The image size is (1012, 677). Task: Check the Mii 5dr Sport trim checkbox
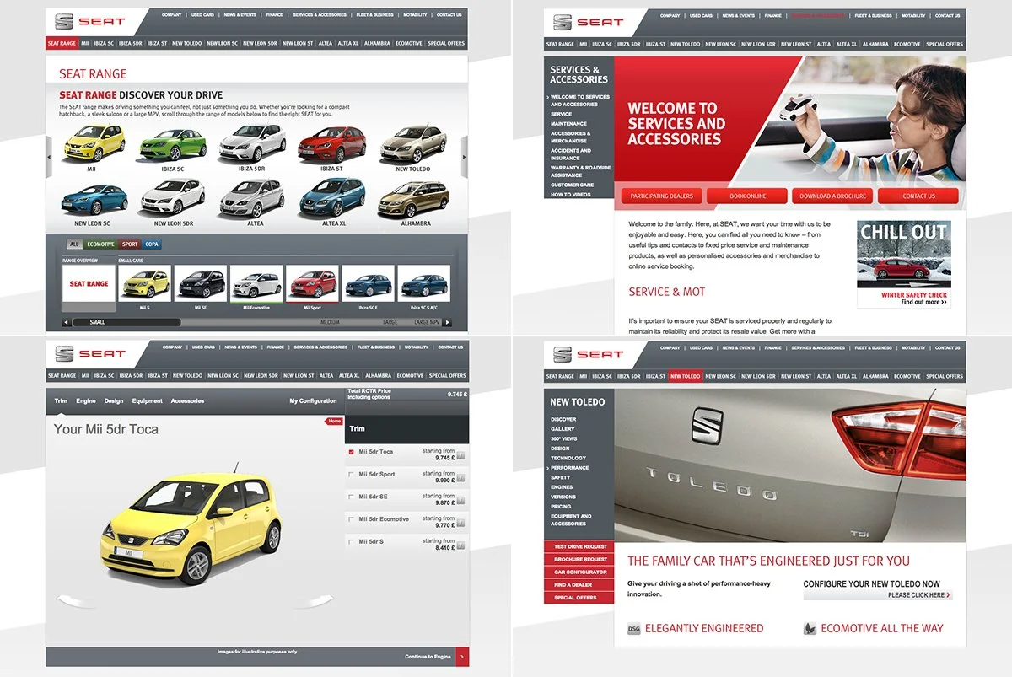point(352,475)
